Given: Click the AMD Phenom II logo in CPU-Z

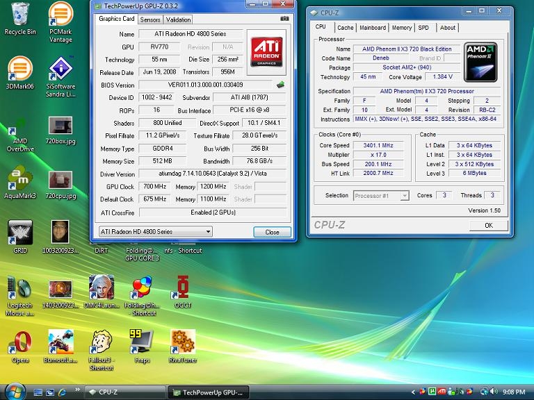Looking at the screenshot, I should click(x=480, y=62).
